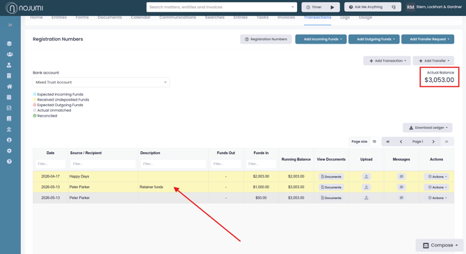Open the single person sidebar icon
The width and height of the screenshot is (466, 254).
tap(9, 65)
